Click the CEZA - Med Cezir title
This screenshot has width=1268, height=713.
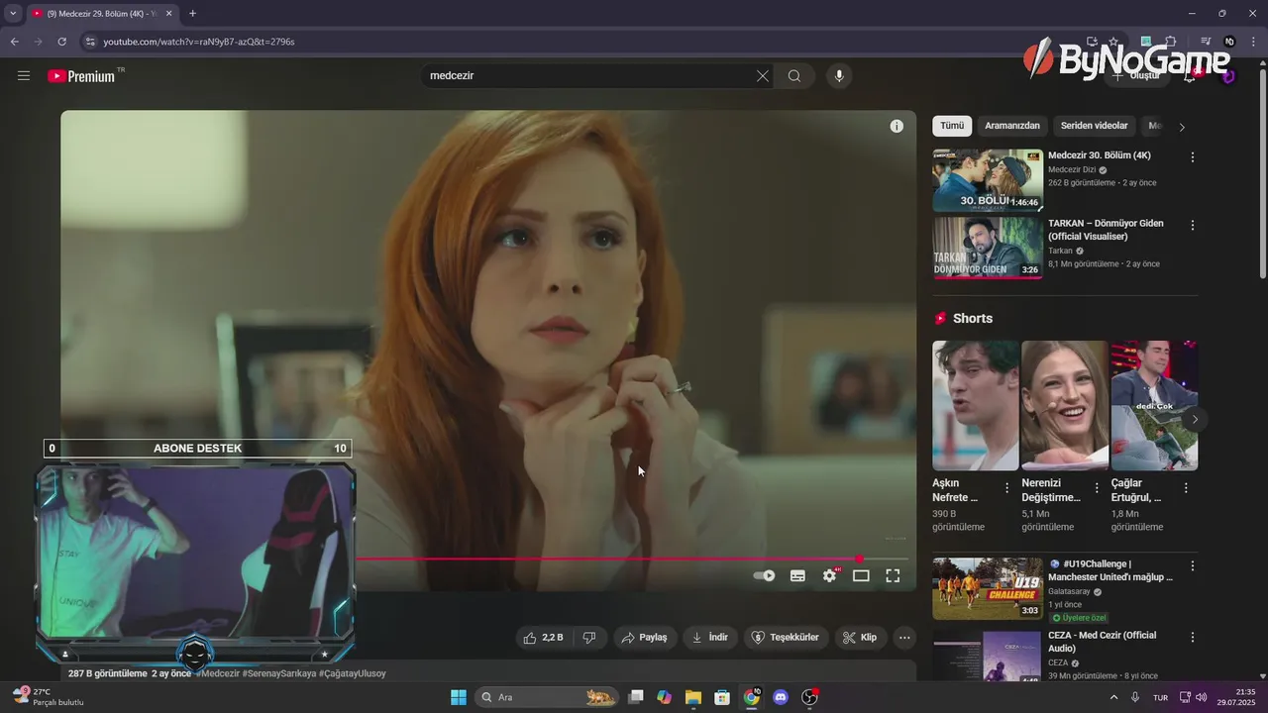[x=1103, y=642]
